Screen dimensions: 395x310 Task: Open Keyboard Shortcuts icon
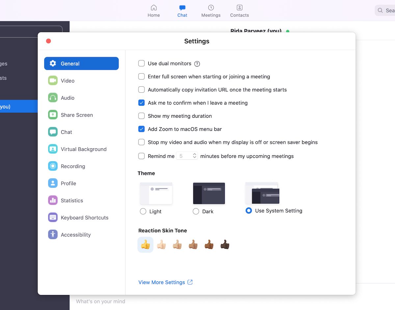tap(53, 218)
